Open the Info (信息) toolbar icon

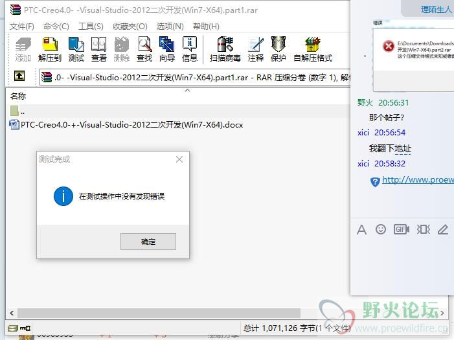click(x=190, y=49)
